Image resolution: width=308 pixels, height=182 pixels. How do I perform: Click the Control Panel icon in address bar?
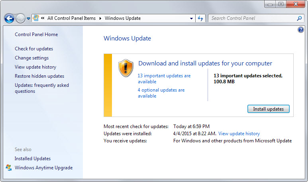36,18
